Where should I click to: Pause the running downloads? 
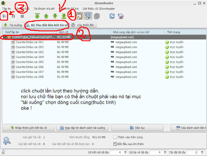click(13, 16)
